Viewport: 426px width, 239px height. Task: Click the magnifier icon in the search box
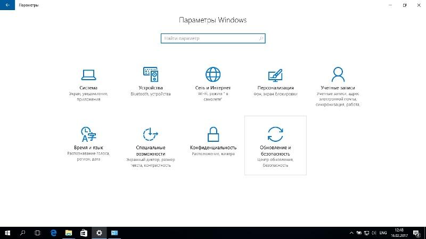261,38
